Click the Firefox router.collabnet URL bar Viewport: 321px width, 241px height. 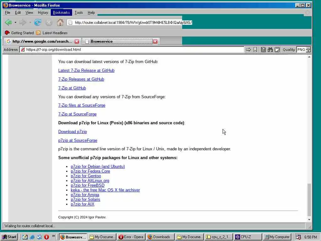[129, 23]
